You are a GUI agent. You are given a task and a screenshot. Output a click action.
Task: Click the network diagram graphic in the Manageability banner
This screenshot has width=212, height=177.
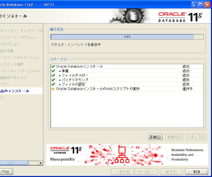(122, 155)
